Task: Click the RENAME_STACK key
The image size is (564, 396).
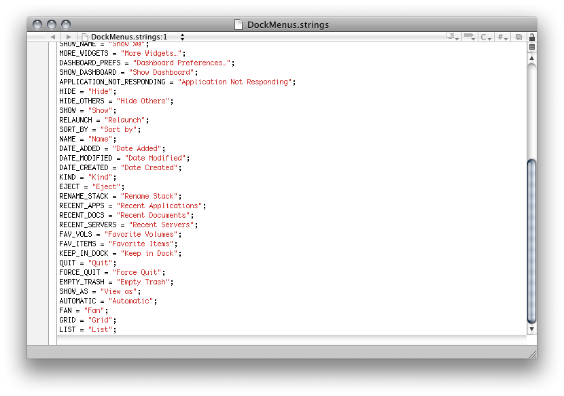Action: (84, 197)
